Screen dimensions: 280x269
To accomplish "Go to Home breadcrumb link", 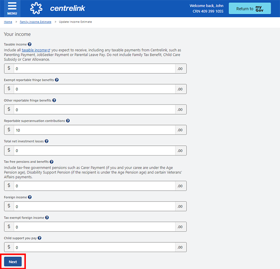I will (x=8, y=22).
